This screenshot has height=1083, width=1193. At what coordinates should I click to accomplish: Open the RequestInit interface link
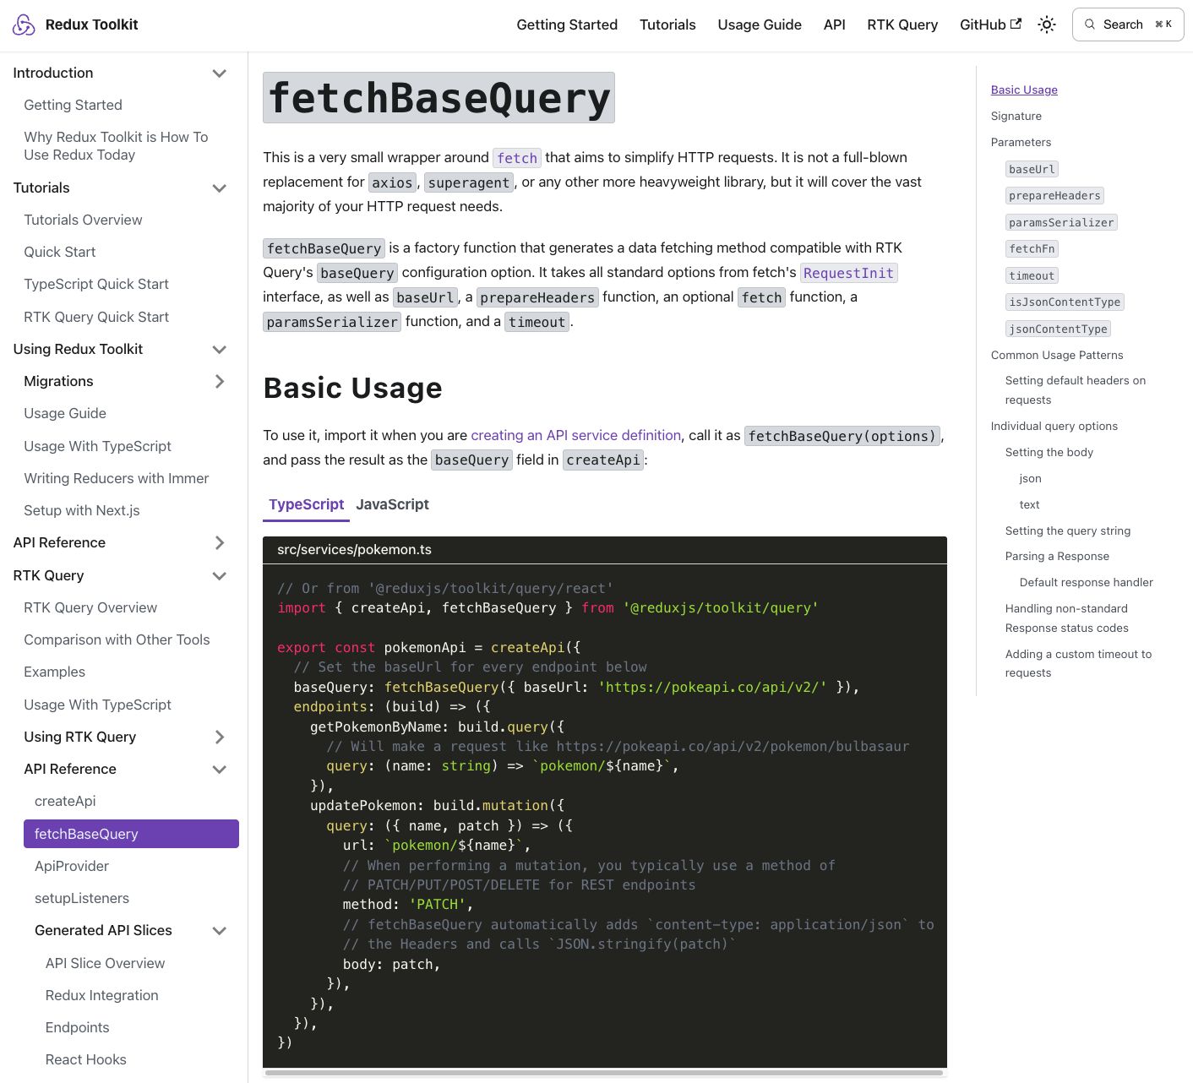point(848,273)
